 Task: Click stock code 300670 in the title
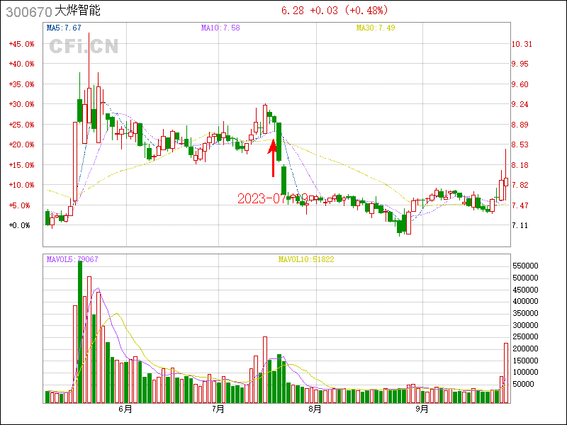pos(26,11)
